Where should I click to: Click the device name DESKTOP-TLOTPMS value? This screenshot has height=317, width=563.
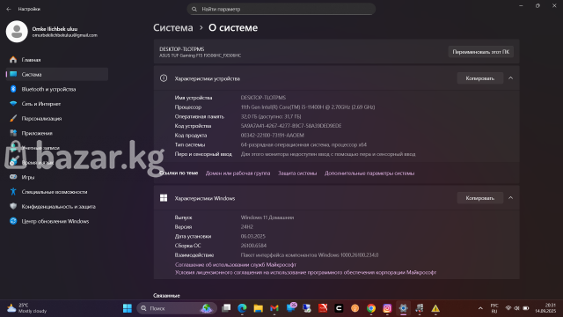(263, 98)
